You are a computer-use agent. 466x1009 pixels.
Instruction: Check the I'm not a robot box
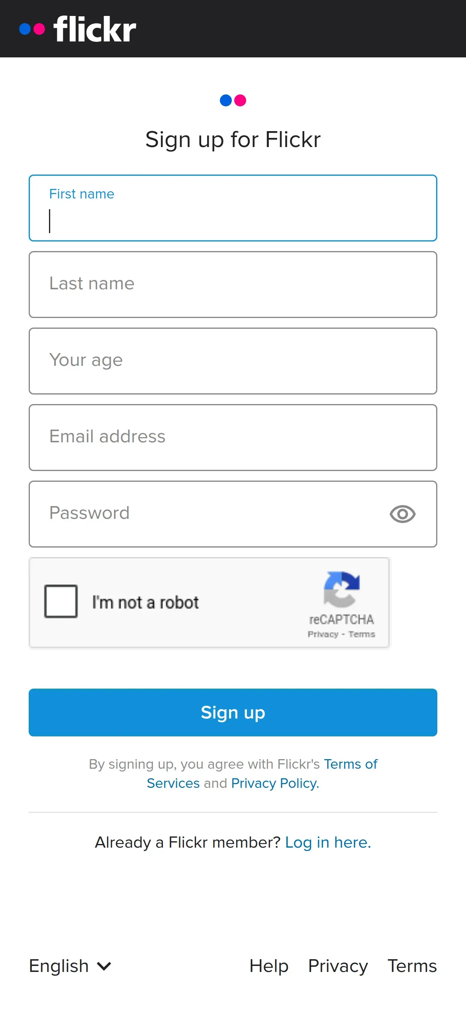[61, 601]
